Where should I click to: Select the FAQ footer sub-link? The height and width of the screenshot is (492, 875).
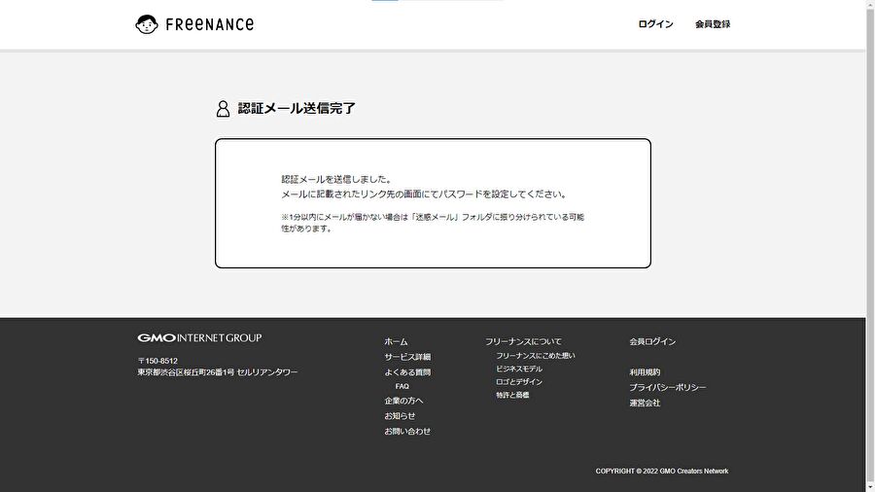[x=402, y=387]
